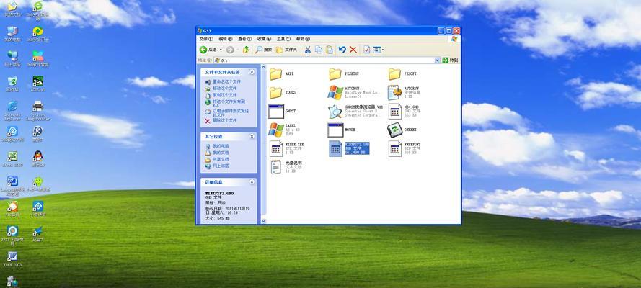This screenshot has width=641, height=288.
Task: Click the grey Forward arrow button
Action: coord(230,50)
